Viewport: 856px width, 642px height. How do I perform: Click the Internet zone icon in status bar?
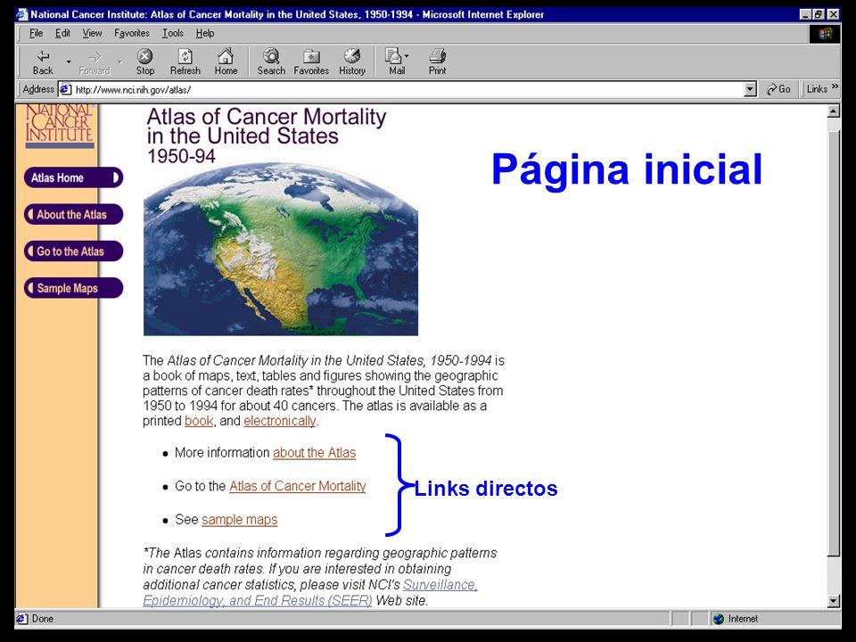(x=719, y=619)
